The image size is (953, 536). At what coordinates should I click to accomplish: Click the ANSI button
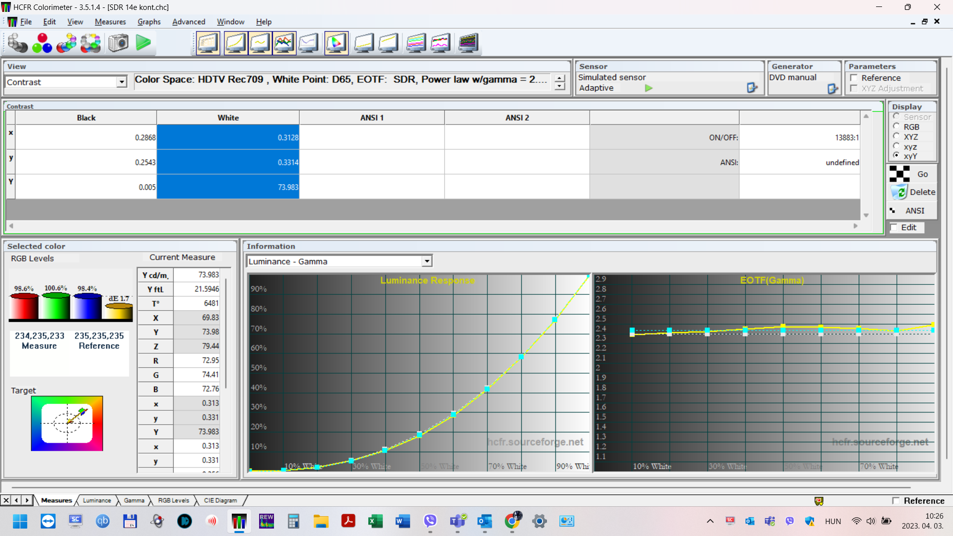[912, 211]
